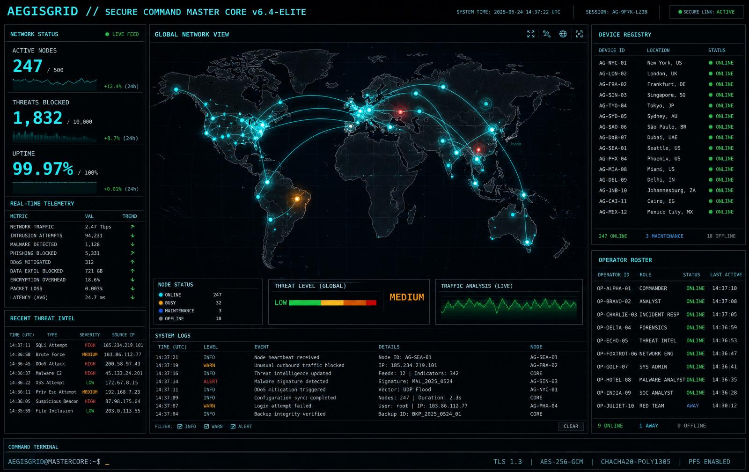This screenshot has width=749, height=472.
Task: Select the AG-TYO-04 Tokyo device row
Action: (668, 106)
